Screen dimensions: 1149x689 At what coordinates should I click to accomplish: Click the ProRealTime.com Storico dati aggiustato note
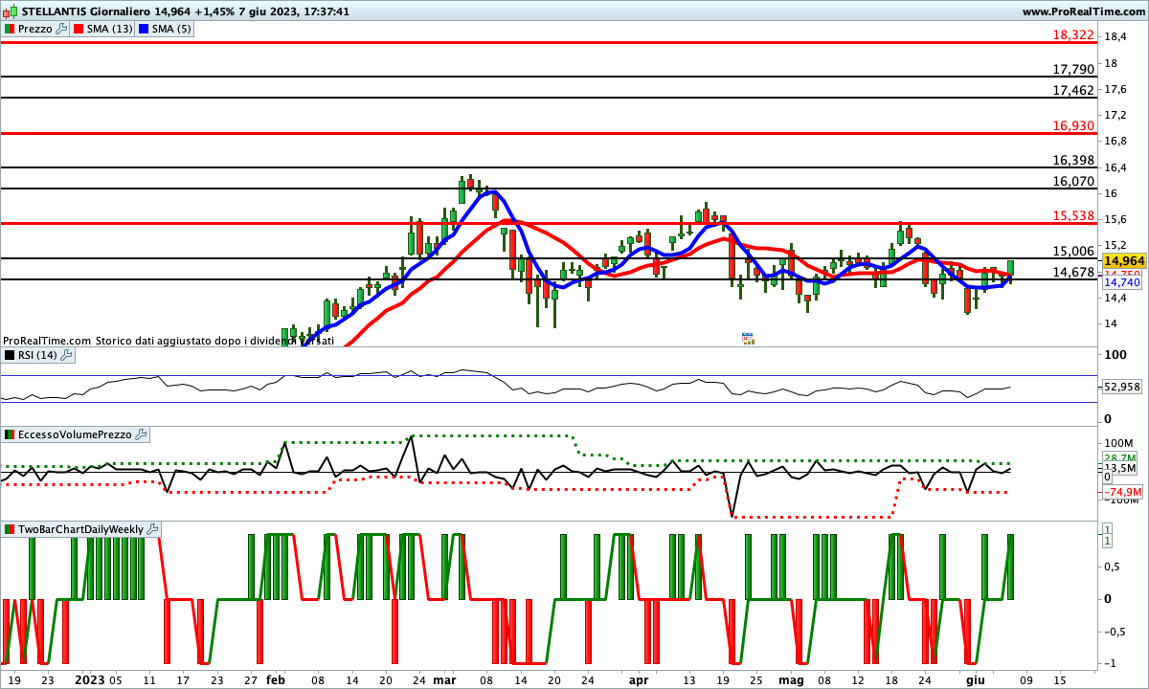pos(169,340)
